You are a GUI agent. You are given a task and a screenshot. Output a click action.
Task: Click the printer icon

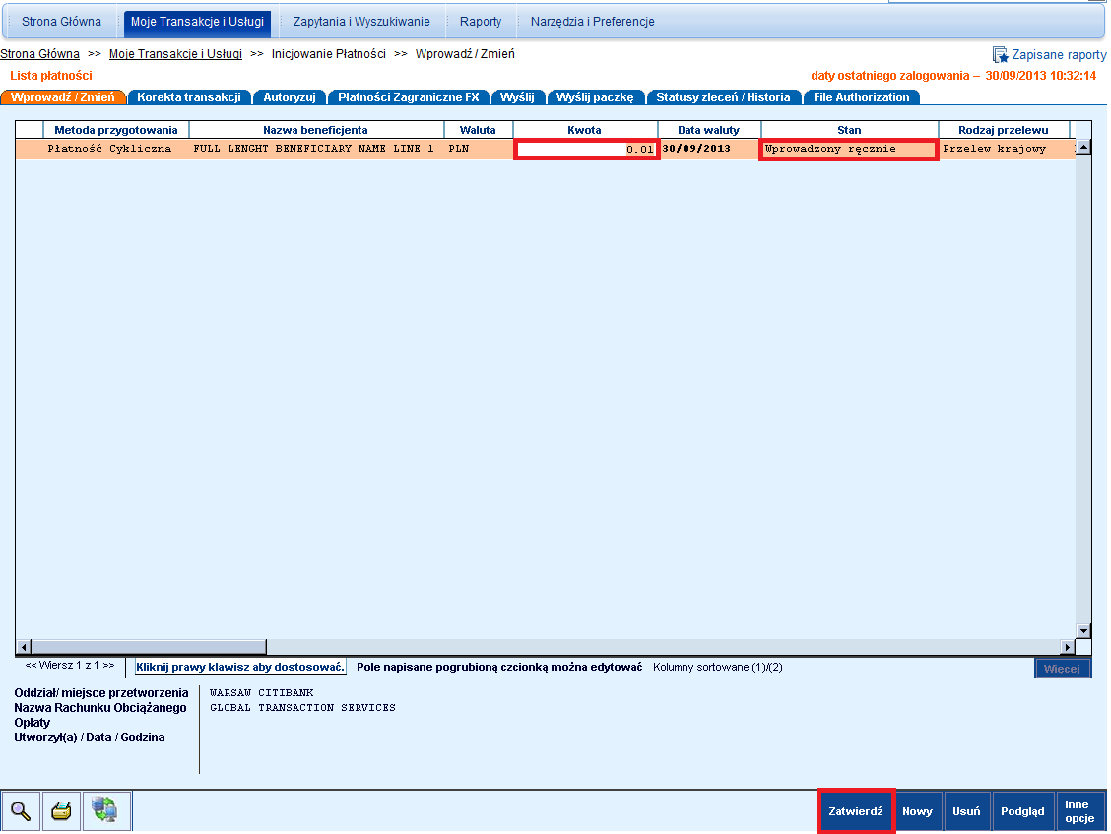coord(62,810)
